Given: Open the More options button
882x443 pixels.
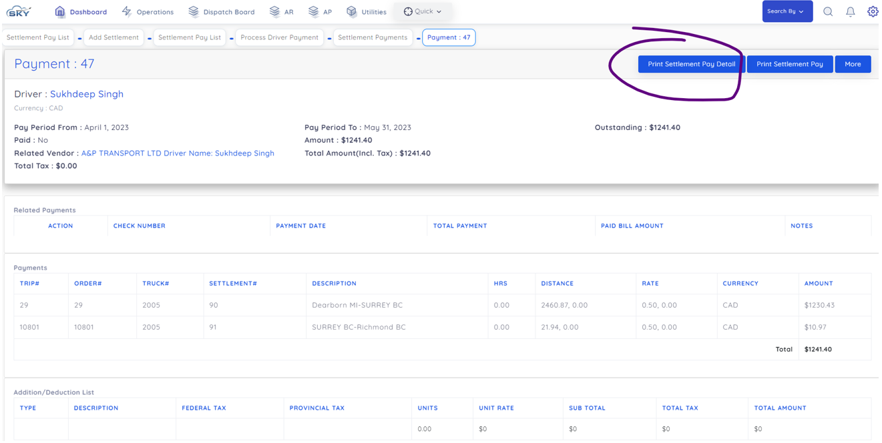Looking at the screenshot, I should (x=852, y=64).
